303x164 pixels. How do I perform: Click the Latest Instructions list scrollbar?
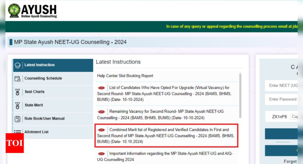(240, 95)
